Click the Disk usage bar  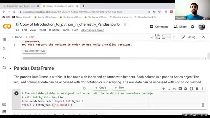(166, 39)
